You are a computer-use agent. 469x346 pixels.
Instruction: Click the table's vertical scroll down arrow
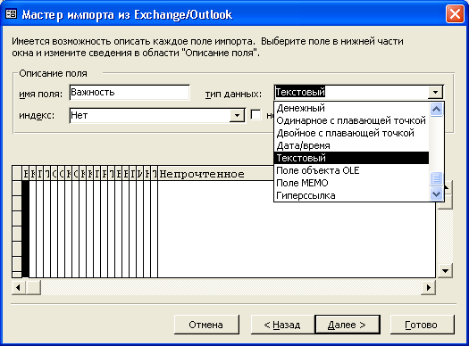coord(445,271)
